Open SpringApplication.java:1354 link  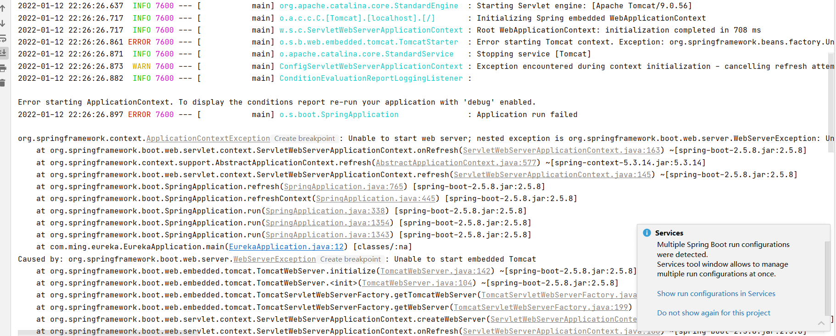point(328,223)
